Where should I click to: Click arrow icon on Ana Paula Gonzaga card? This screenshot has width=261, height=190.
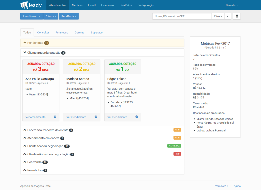tap(55, 117)
